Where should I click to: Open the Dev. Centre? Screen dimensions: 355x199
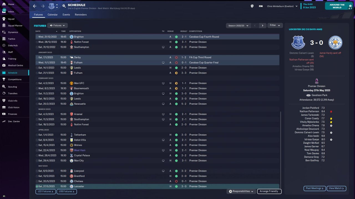[14, 122]
